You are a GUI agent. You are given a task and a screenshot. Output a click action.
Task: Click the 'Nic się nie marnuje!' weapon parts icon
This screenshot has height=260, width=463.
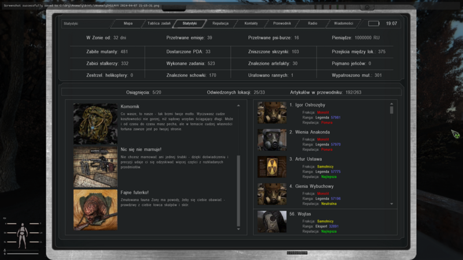pyautogui.click(x=95, y=166)
